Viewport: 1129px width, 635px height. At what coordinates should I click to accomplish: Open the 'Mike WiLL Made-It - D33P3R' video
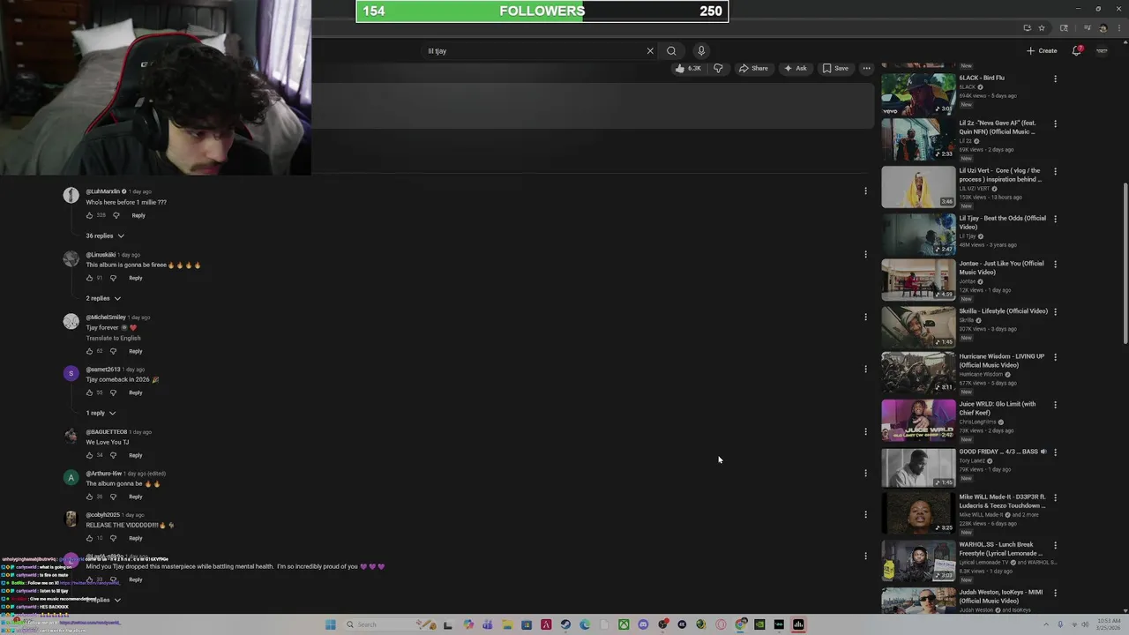point(1003,501)
